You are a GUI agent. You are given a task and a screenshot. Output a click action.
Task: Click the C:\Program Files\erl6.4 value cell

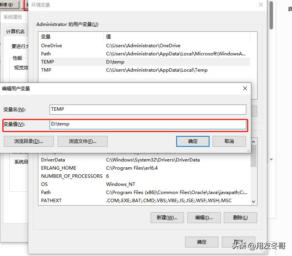[x=132, y=168]
